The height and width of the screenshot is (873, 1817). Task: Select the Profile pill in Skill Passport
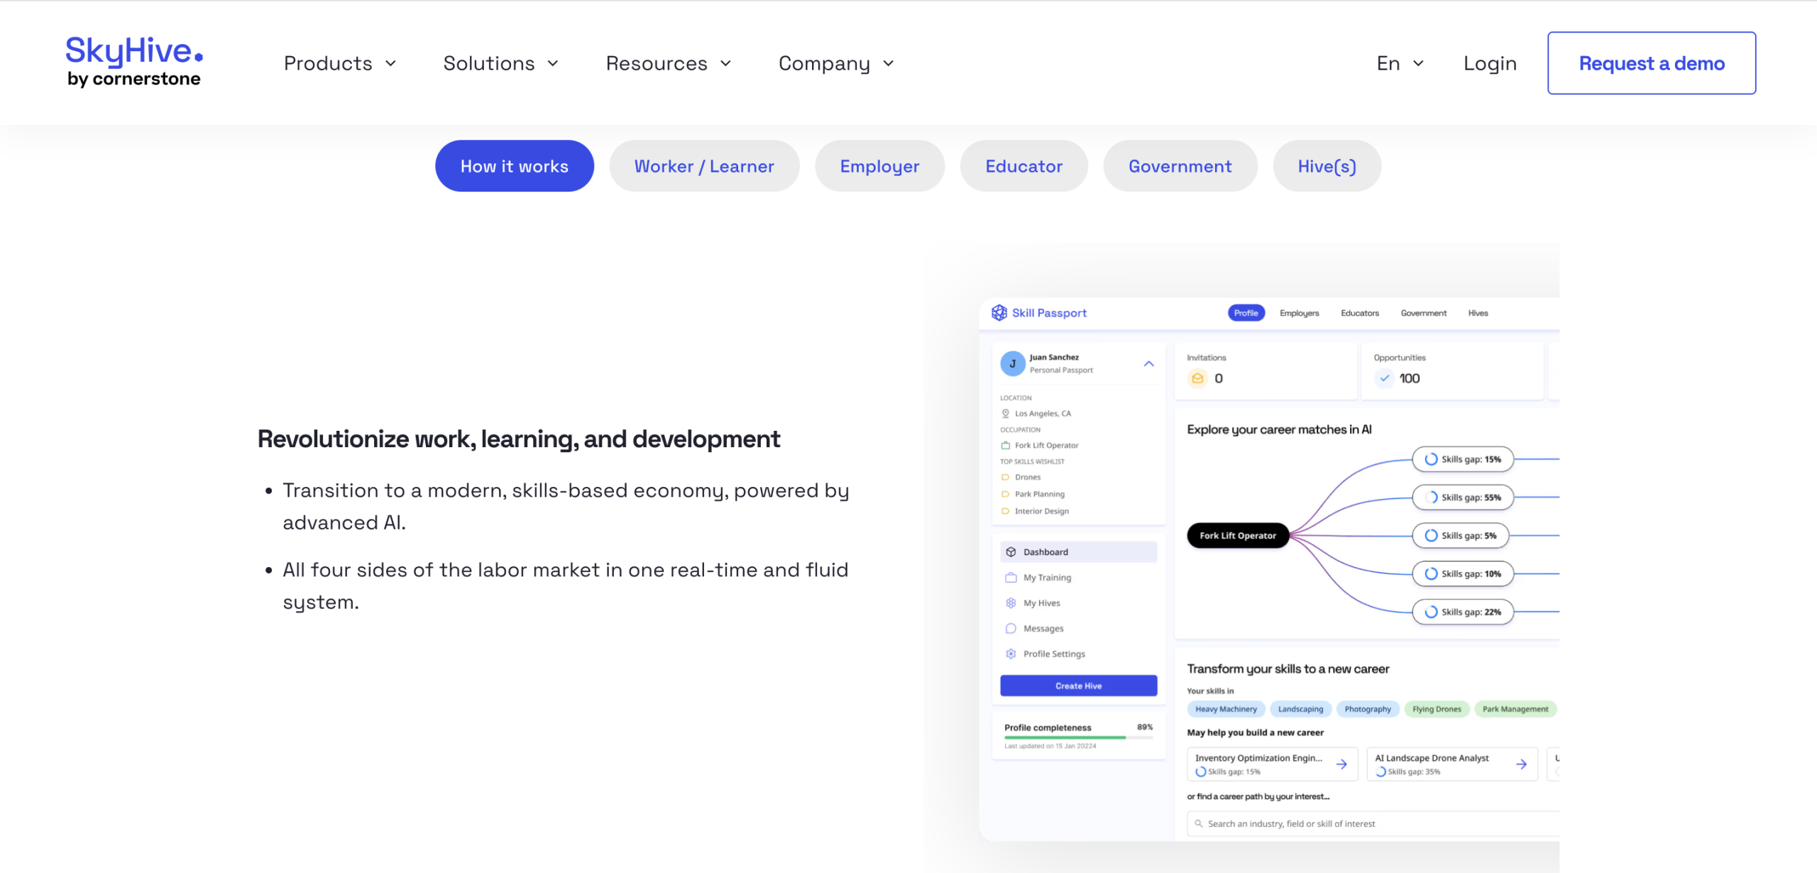coord(1246,313)
